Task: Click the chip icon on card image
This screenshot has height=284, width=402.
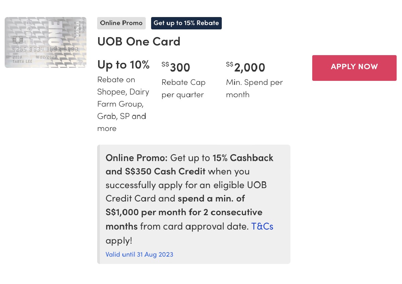Action: point(17,40)
